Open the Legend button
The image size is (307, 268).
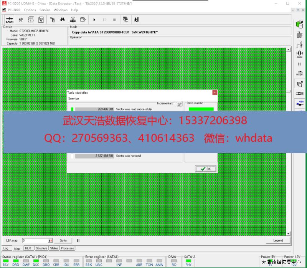278,241
